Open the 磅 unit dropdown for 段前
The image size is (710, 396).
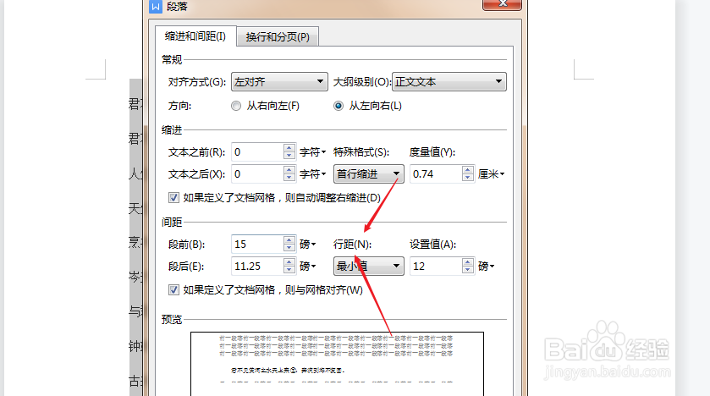[x=307, y=245]
